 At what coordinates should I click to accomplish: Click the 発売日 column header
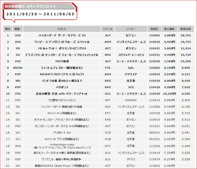(154, 29)
